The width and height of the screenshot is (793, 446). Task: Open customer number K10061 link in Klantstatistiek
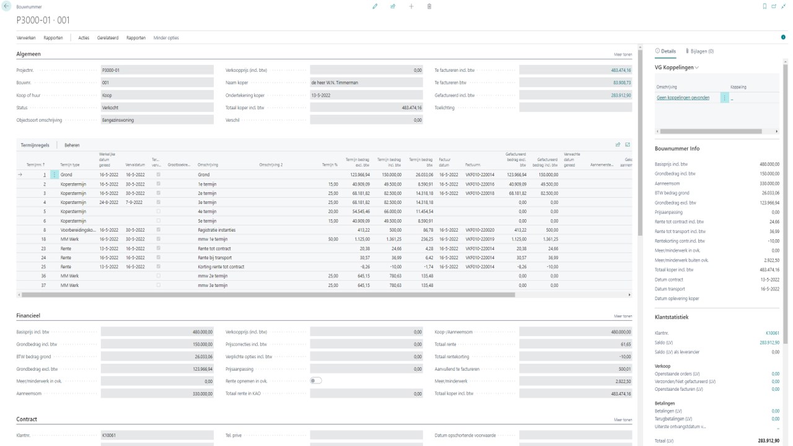tap(773, 333)
